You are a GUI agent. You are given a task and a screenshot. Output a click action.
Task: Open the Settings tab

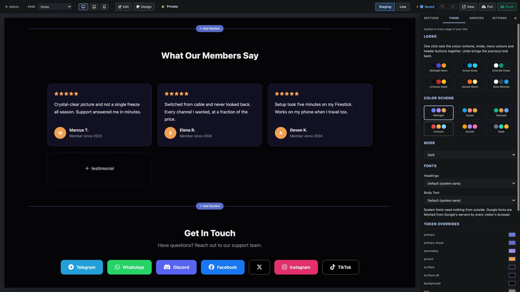pos(499,18)
